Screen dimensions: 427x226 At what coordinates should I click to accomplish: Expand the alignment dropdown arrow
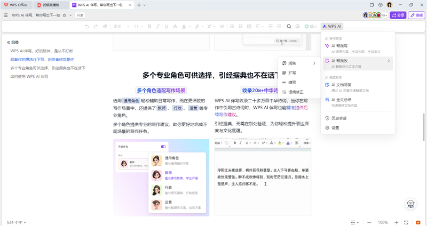pos(263,26)
